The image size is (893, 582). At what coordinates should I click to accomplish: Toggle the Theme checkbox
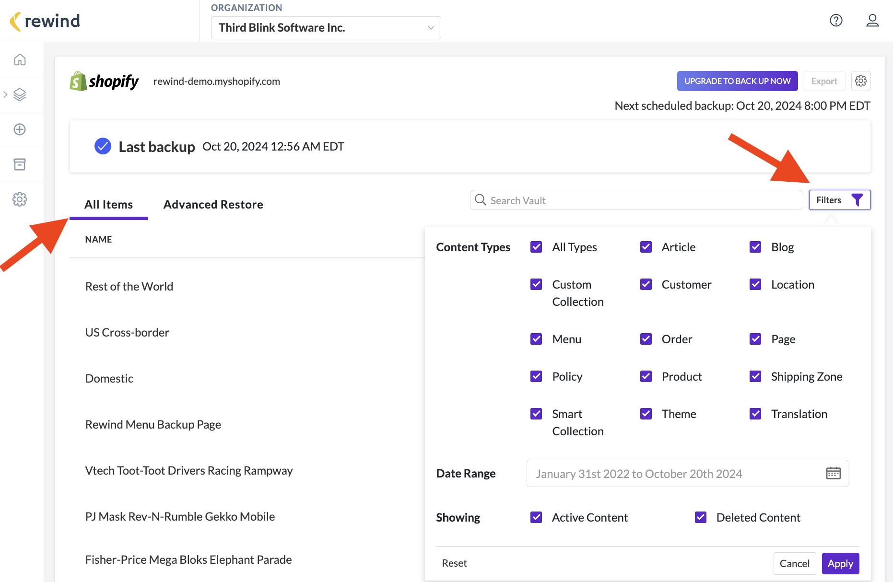pos(646,414)
